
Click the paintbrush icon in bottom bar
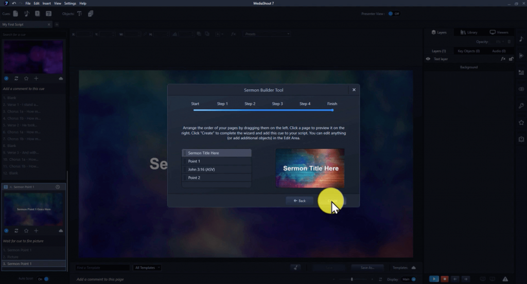tap(295, 268)
